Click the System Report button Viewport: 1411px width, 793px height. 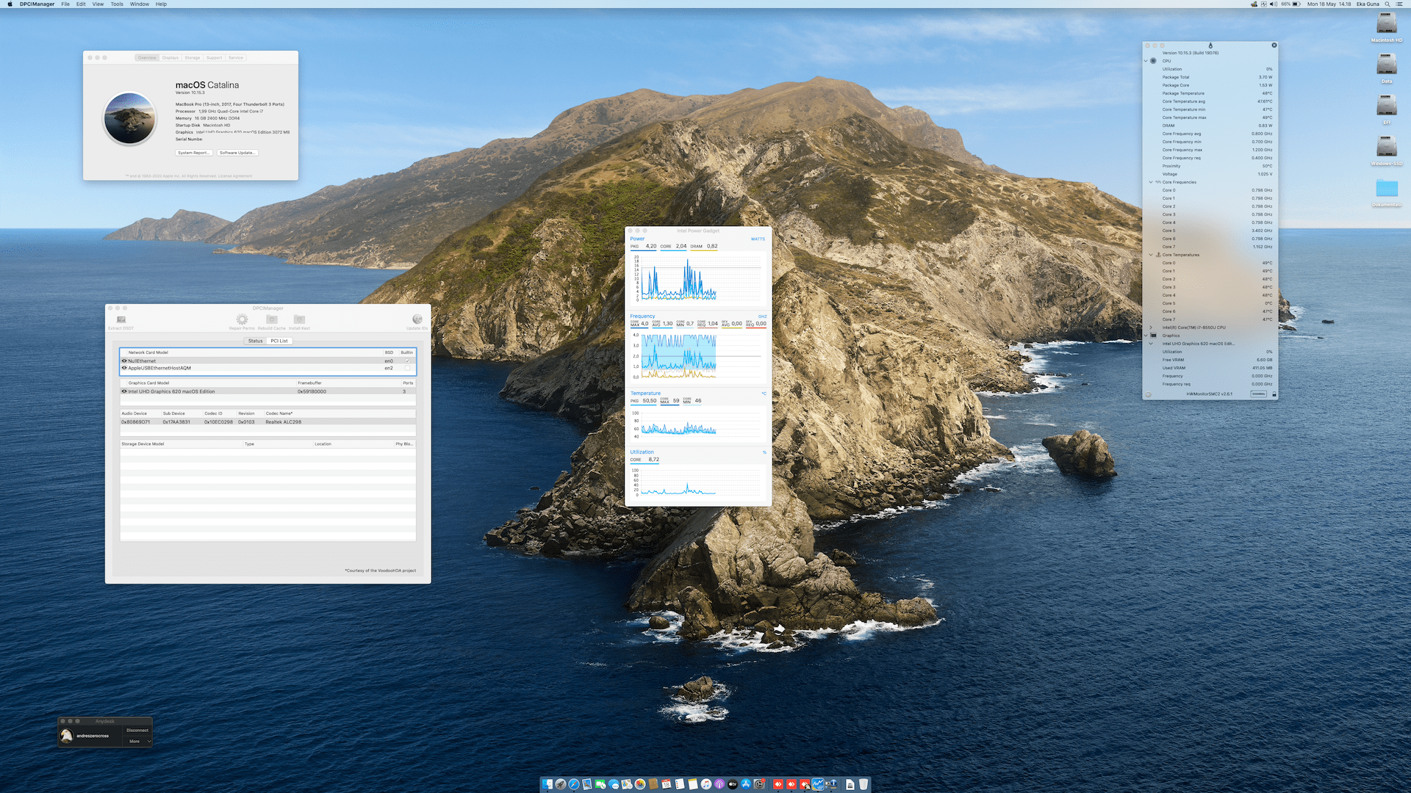tap(194, 153)
